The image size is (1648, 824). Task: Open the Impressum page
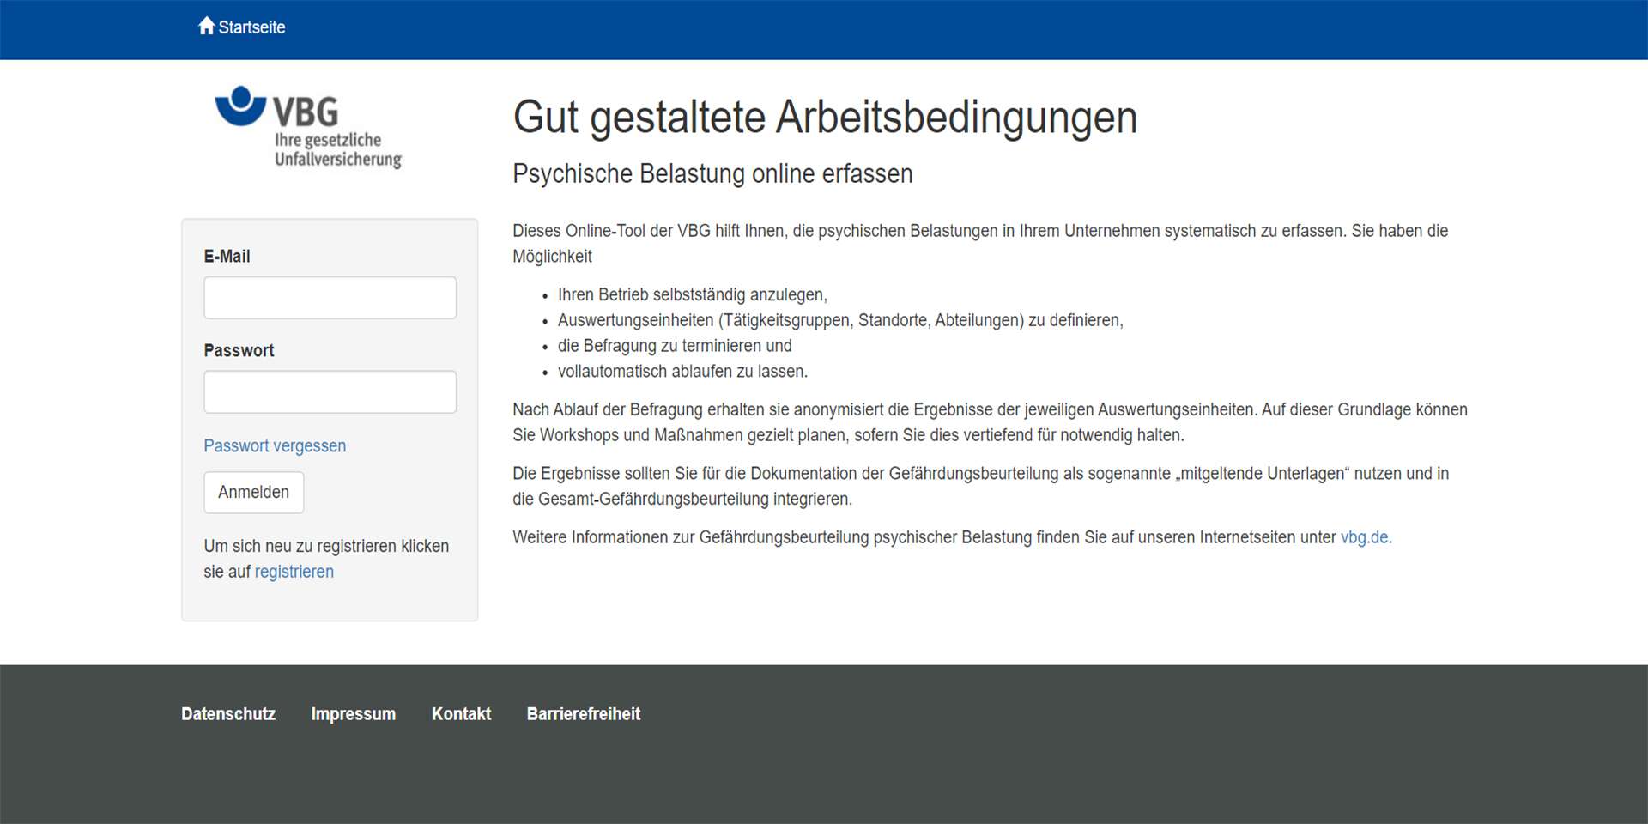pos(353,713)
